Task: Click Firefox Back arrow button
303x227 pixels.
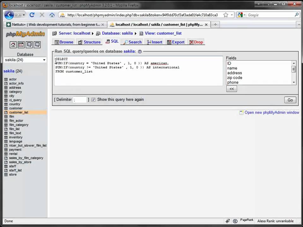Action: (9, 15)
